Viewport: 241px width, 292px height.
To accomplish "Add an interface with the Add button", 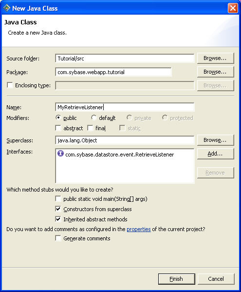I will tap(215, 154).
